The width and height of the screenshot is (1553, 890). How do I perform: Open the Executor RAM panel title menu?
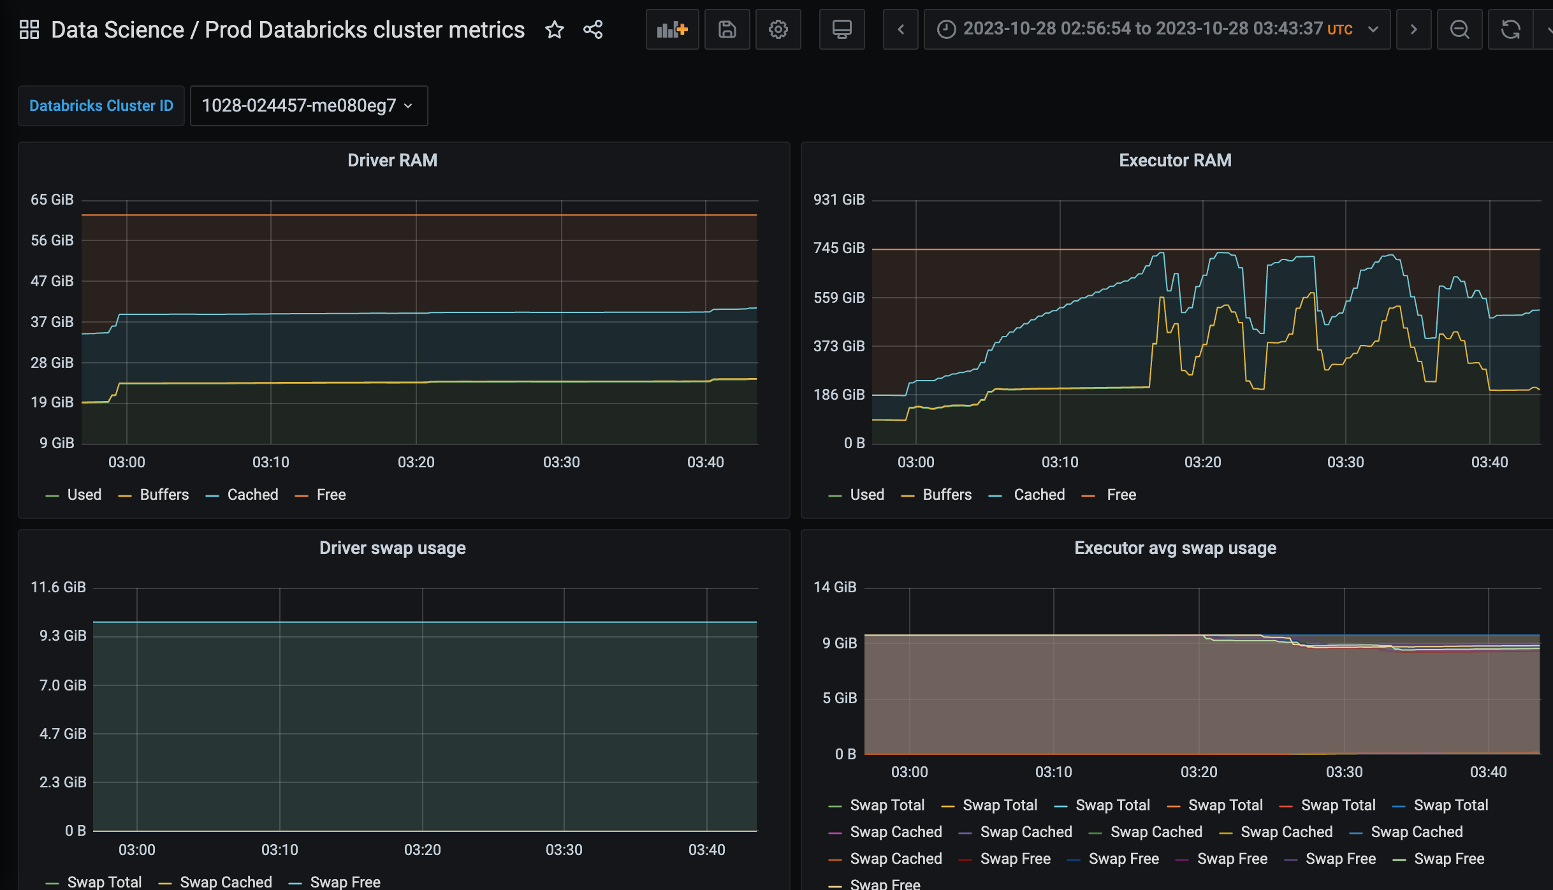click(x=1175, y=160)
